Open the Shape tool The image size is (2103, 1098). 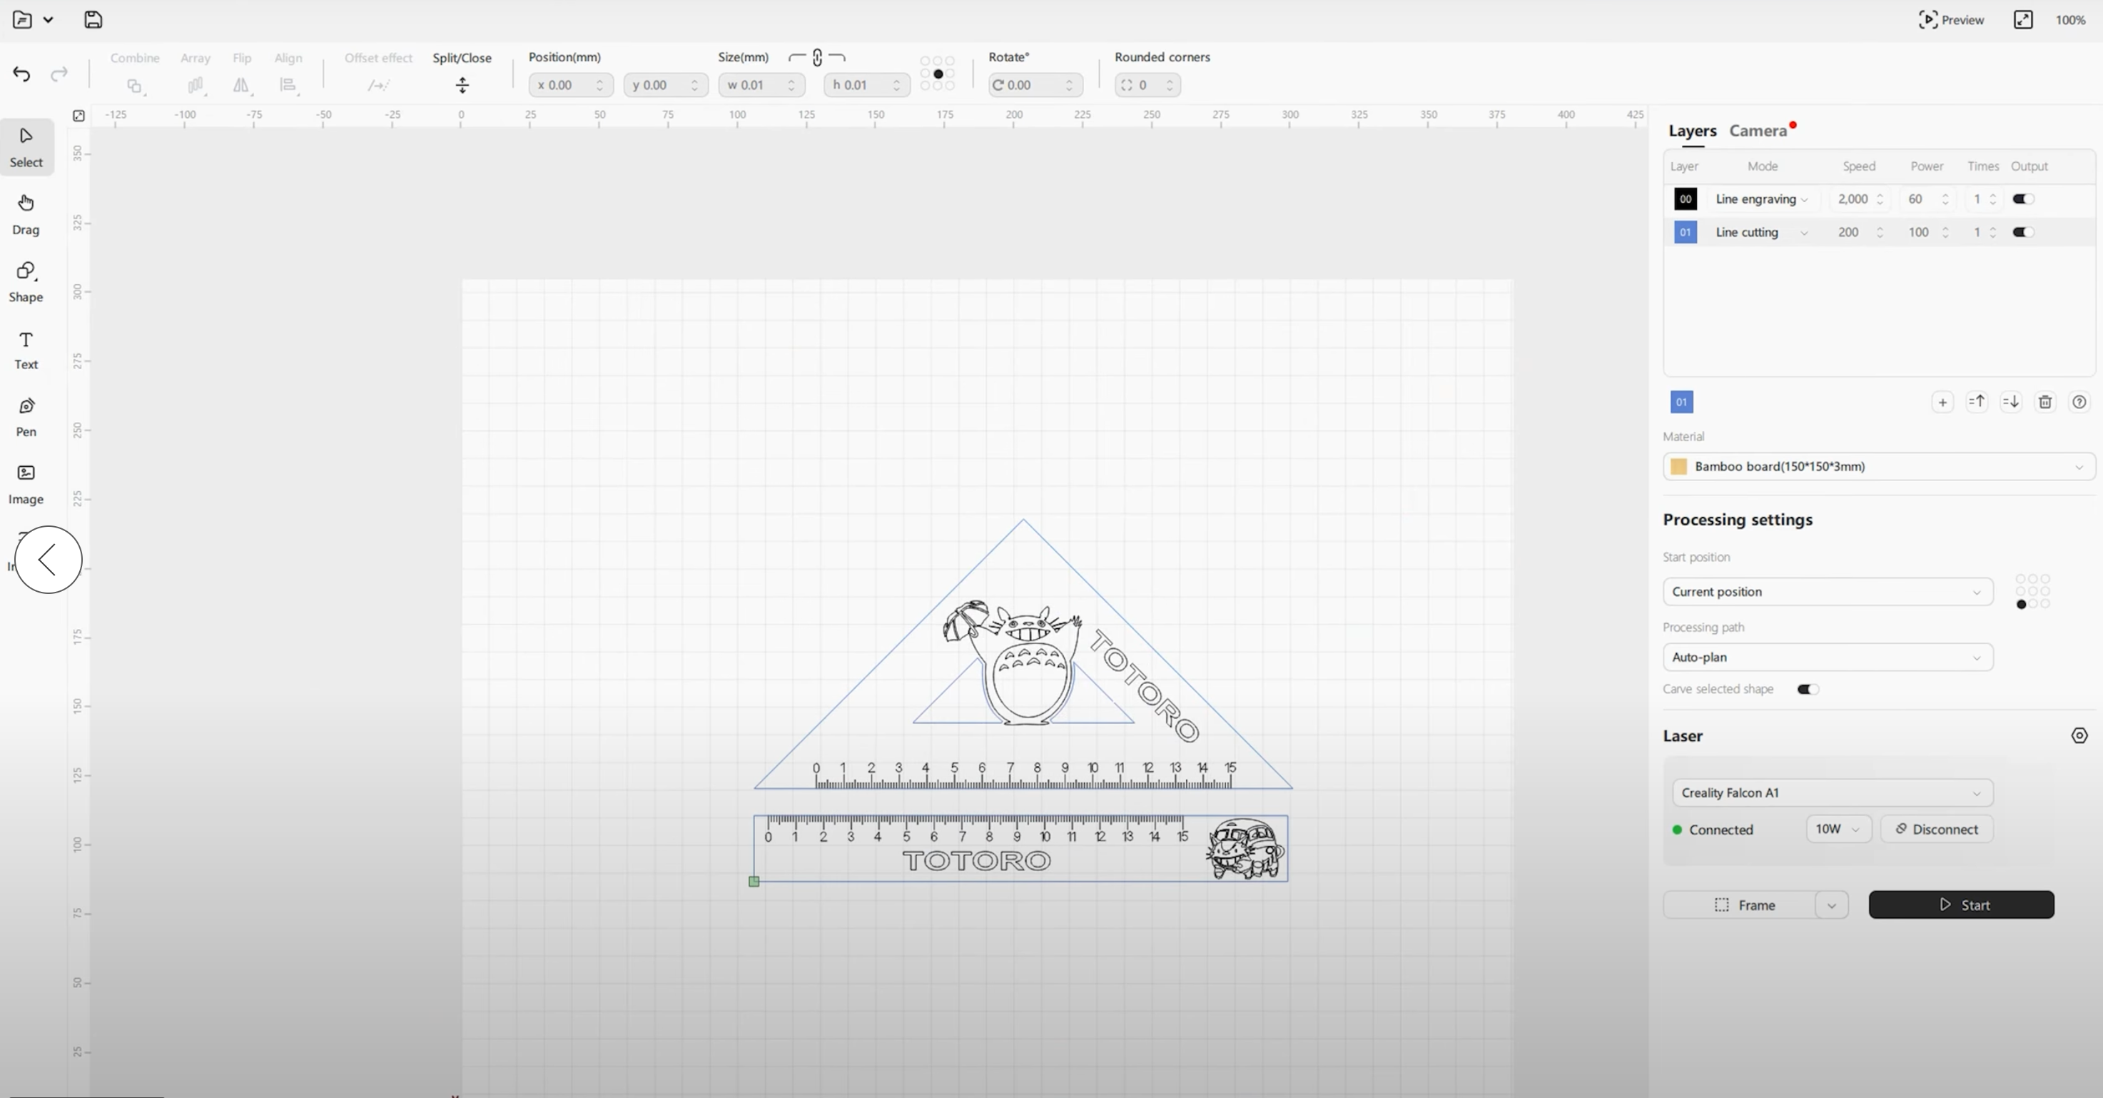tap(26, 282)
